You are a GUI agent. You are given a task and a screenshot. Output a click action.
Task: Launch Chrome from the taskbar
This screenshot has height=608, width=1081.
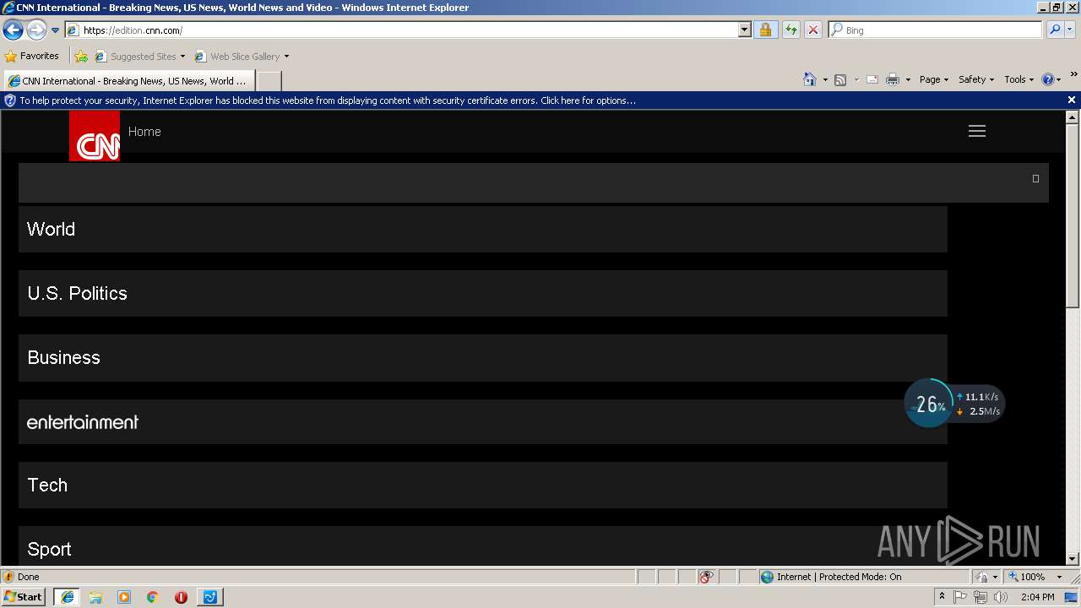153,597
